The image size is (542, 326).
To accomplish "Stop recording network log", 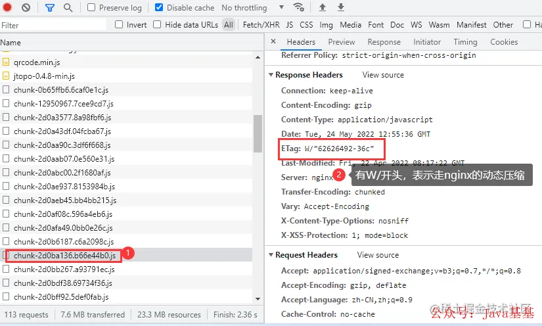I will (x=7, y=7).
